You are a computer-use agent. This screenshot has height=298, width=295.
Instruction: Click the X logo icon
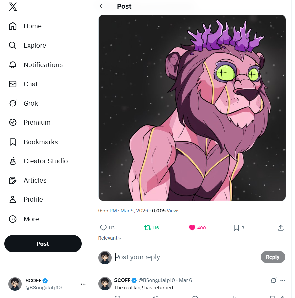(x=13, y=7)
